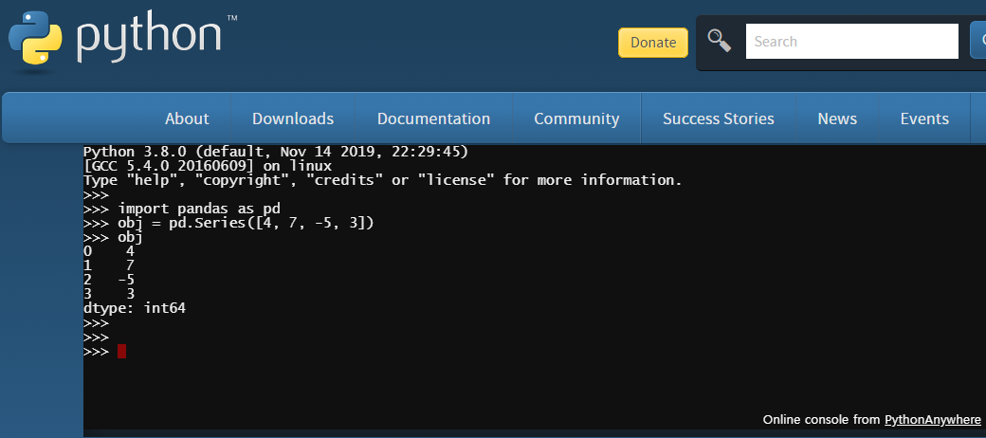Image resolution: width=986 pixels, height=438 pixels.
Task: Open the Success Stories menu
Action: click(x=718, y=119)
